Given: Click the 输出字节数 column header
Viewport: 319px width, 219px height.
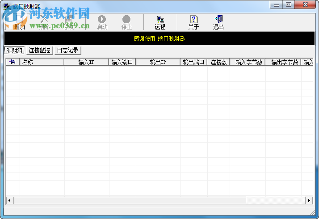Looking at the screenshot, I should (283, 62).
